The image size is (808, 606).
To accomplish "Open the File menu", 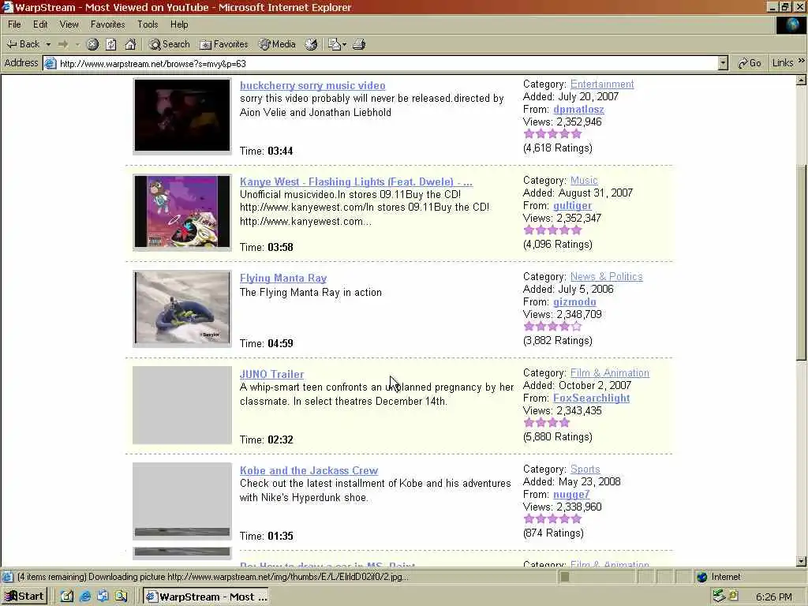I will point(14,24).
